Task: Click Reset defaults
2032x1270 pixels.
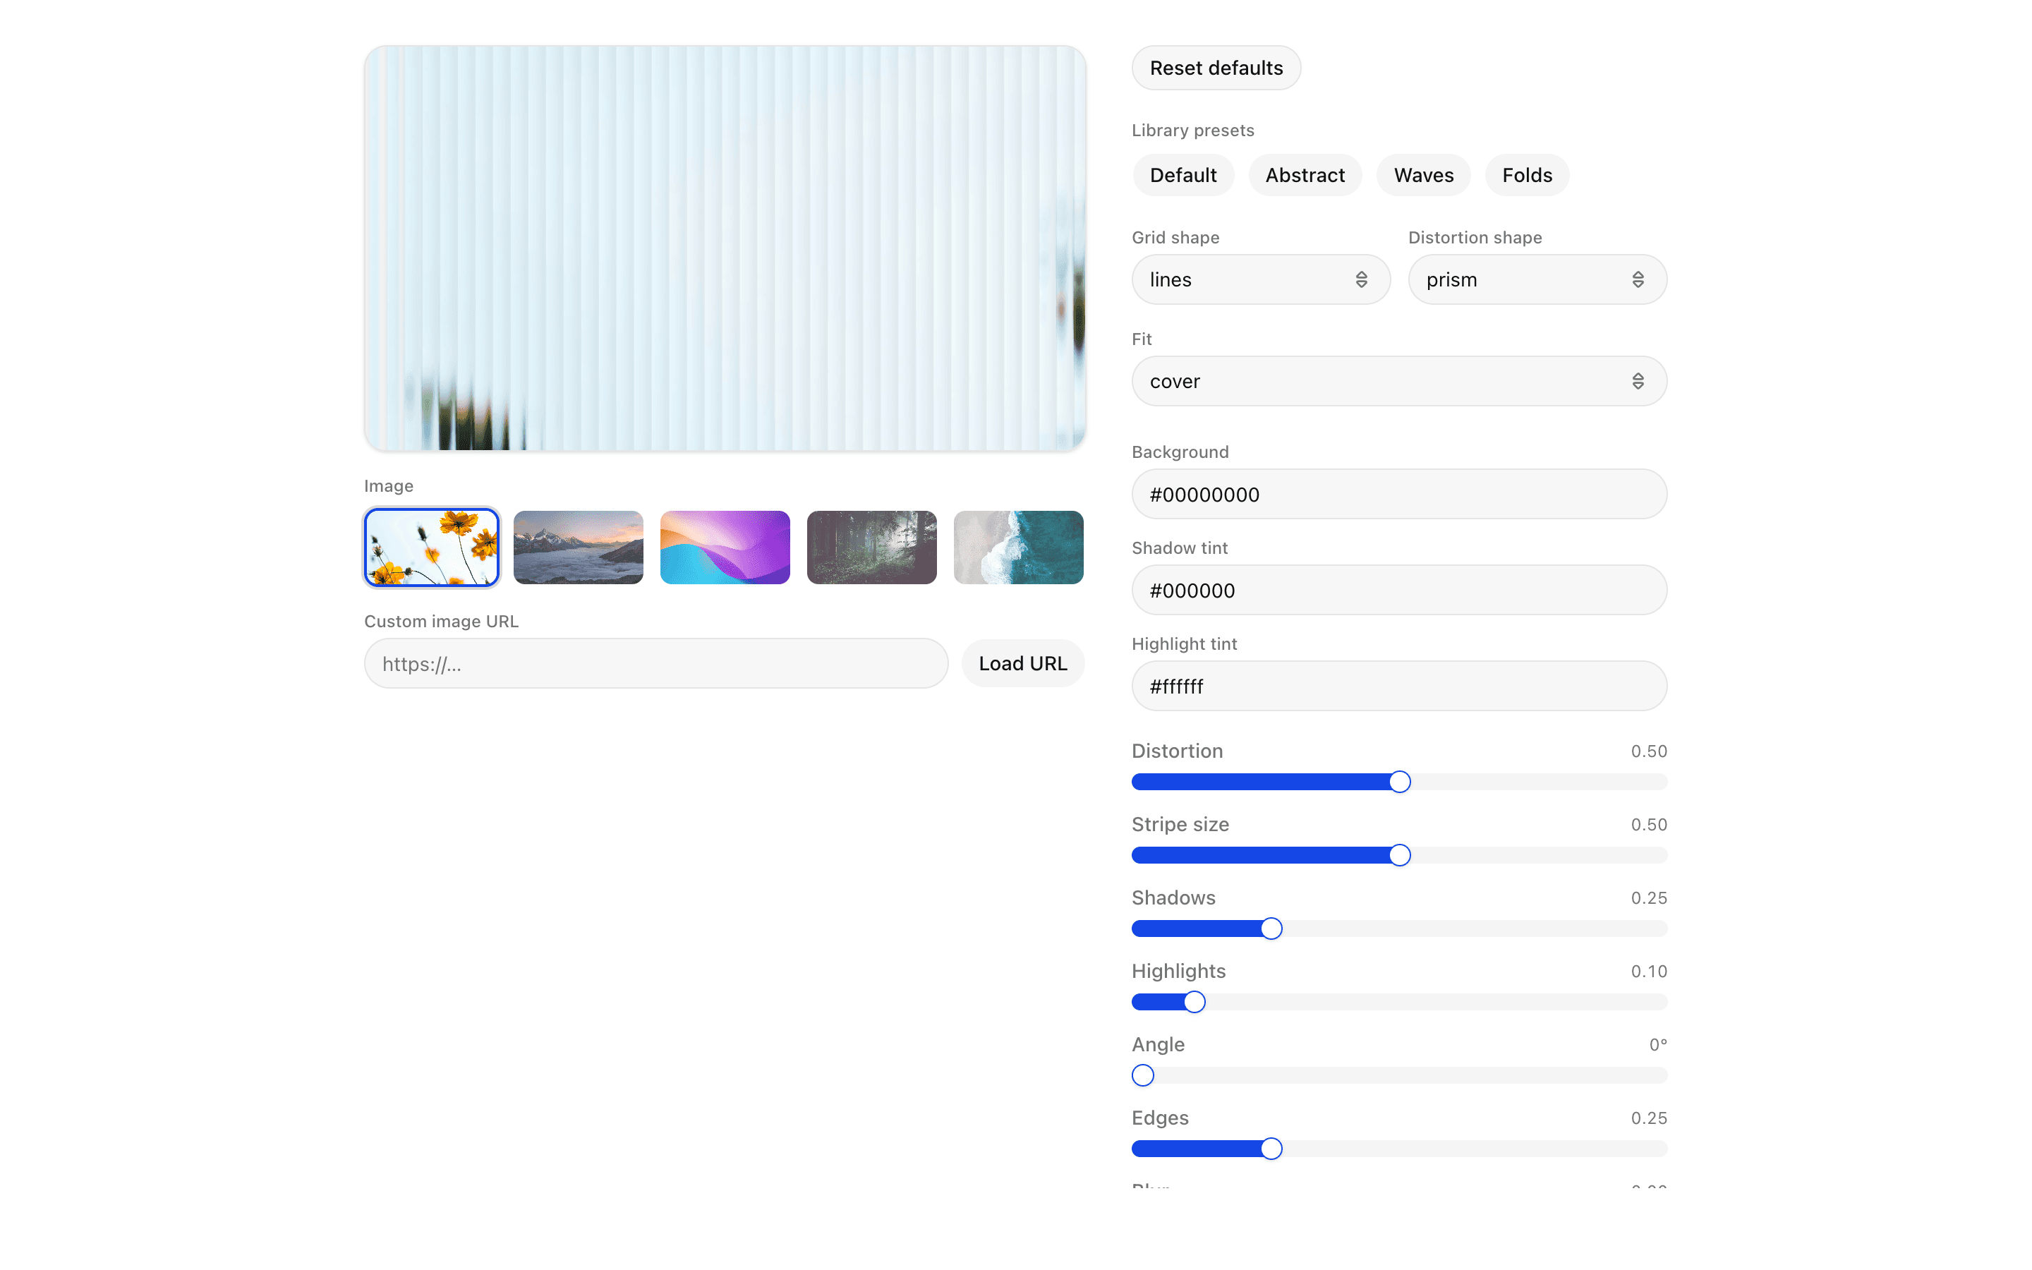Action: (x=1215, y=67)
